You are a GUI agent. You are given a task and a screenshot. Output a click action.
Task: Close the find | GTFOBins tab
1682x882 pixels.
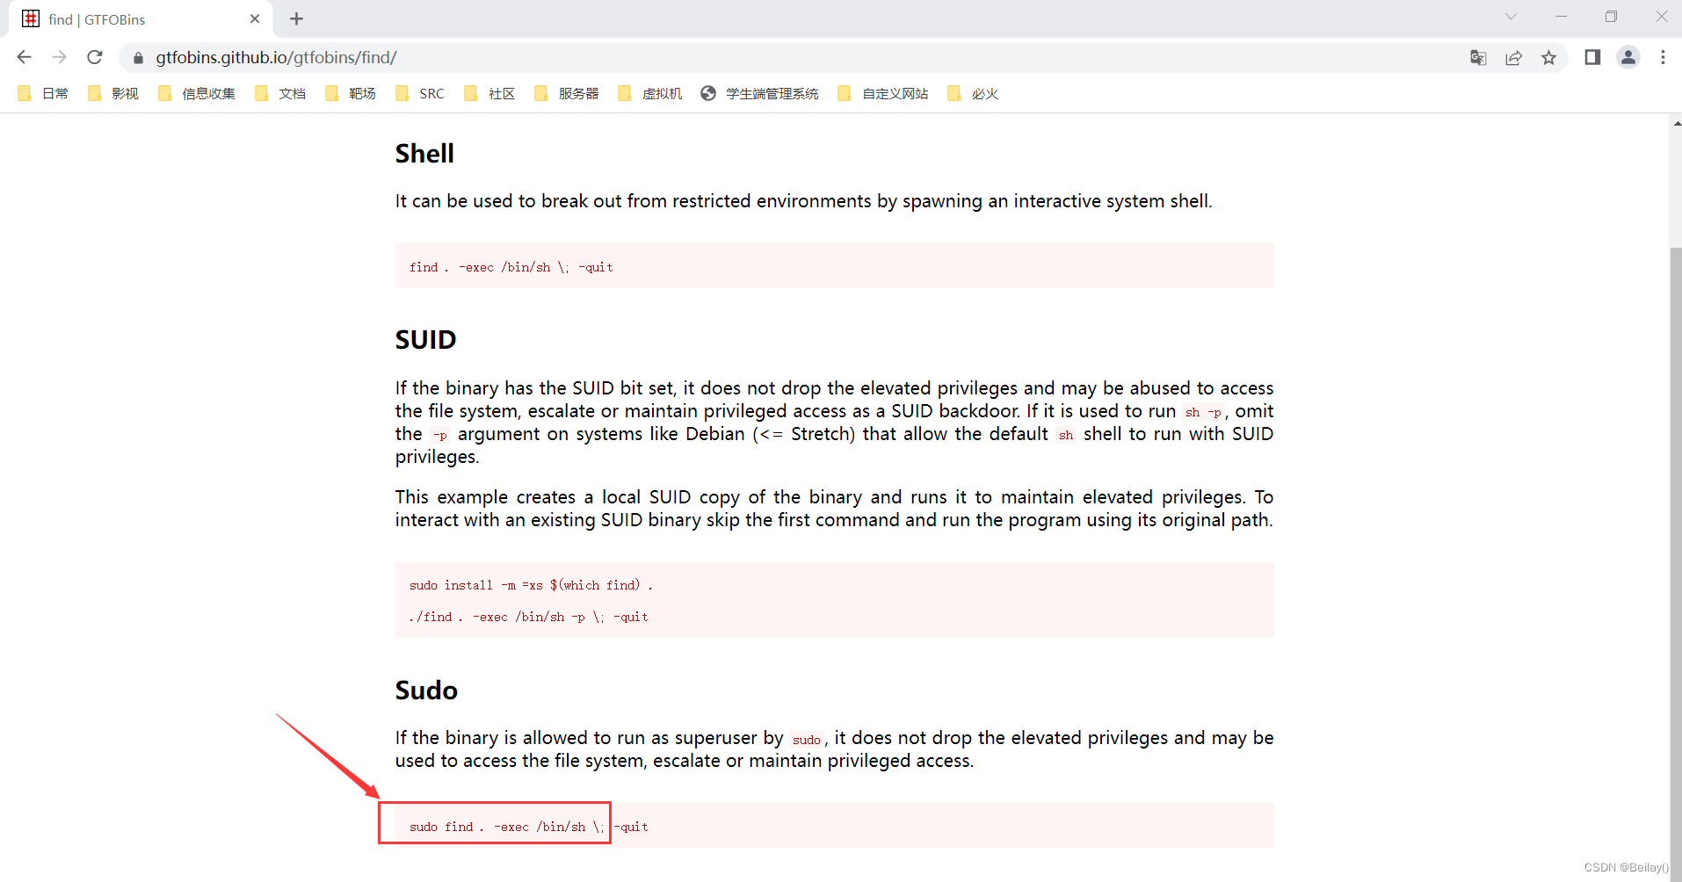pyautogui.click(x=255, y=18)
